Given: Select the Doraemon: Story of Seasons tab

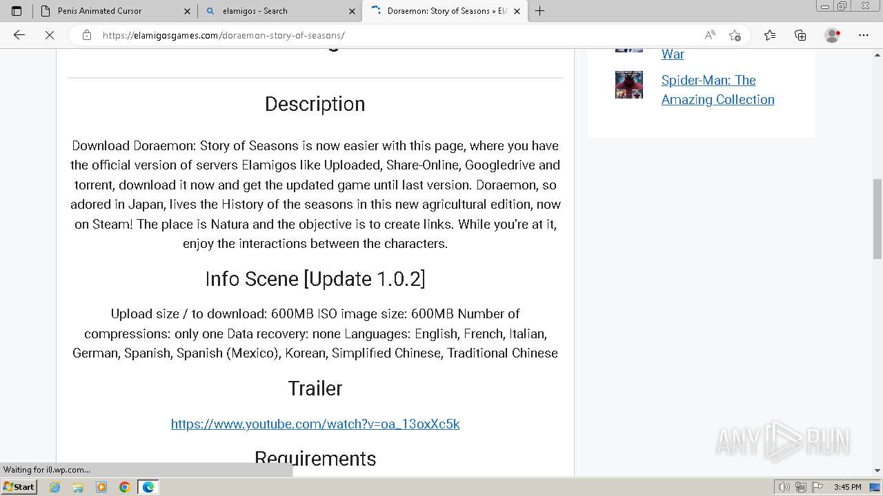Looking at the screenshot, I should (x=445, y=11).
